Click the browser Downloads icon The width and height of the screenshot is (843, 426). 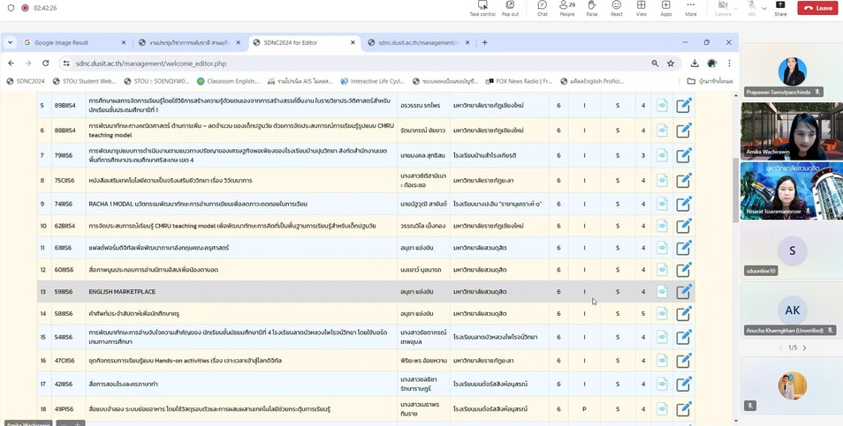coord(695,64)
